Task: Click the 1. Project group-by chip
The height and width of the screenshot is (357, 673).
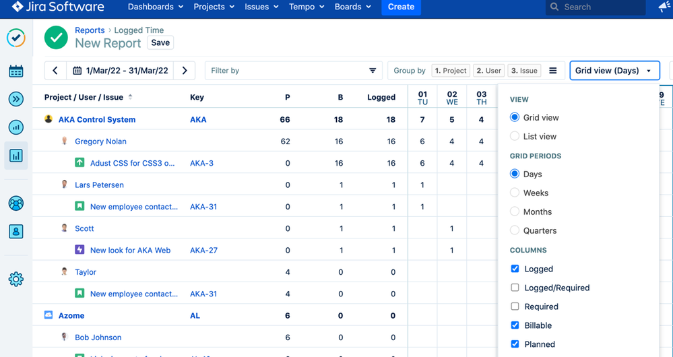Action: pyautogui.click(x=451, y=70)
